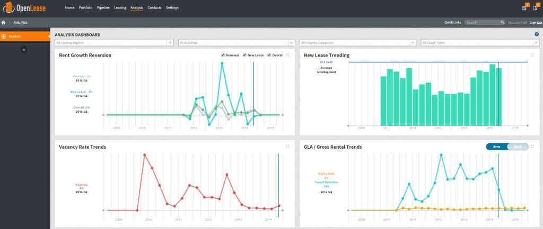Viewport: 543px width, 229px height.
Task: Open the calendar notifications icon with badge
Action: (524, 8)
